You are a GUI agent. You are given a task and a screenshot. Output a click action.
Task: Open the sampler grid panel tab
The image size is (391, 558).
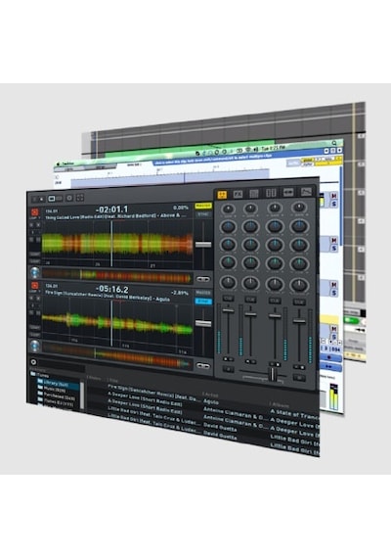(x=254, y=193)
